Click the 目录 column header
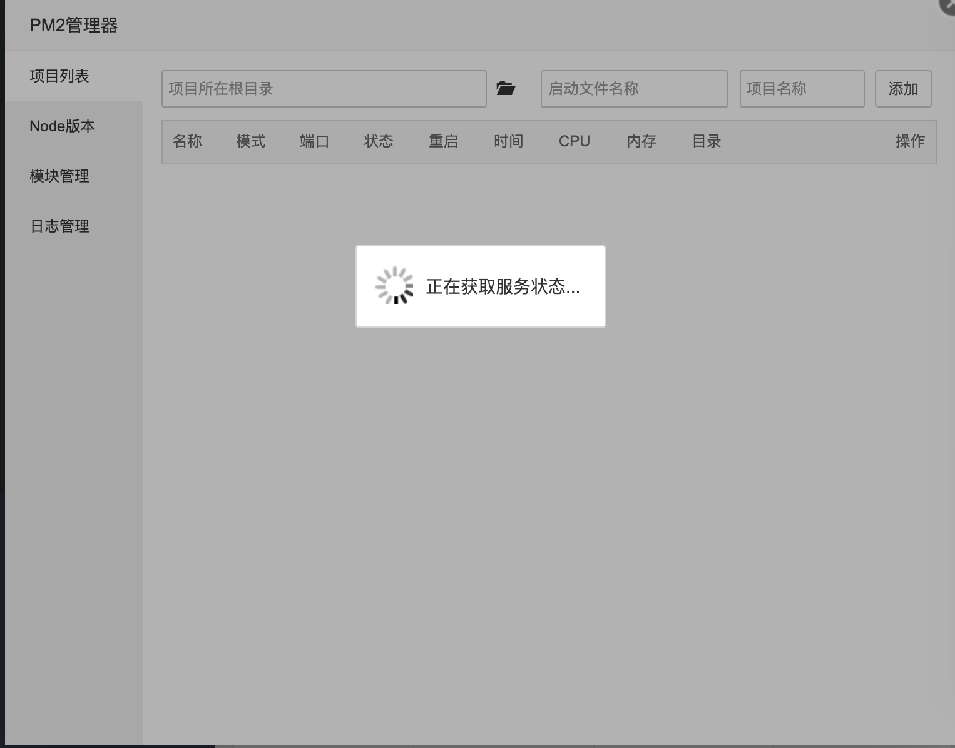Screen dimensions: 955x748 point(707,141)
